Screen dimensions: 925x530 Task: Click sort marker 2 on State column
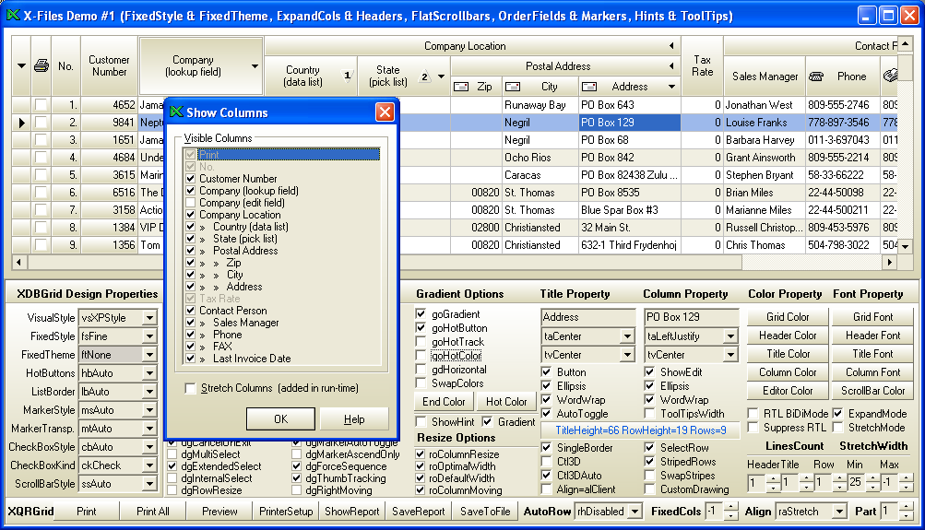[x=425, y=77]
